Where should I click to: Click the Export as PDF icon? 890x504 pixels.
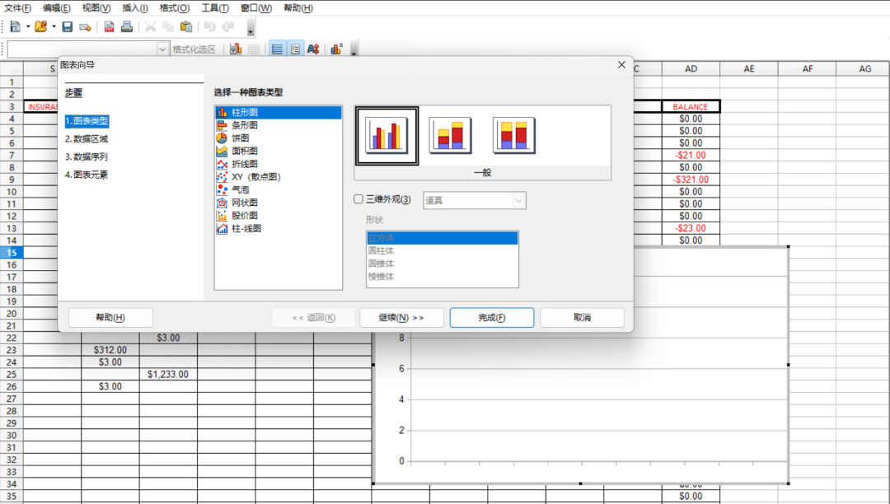pyautogui.click(x=109, y=26)
